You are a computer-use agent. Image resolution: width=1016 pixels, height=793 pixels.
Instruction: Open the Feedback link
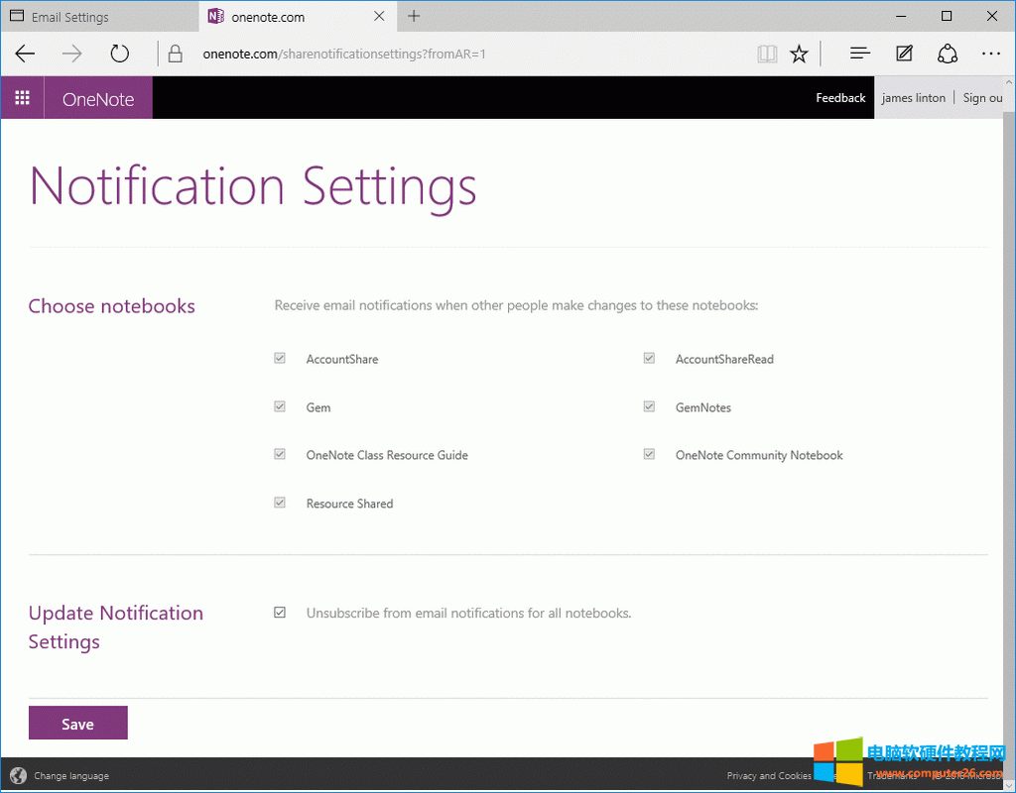pyautogui.click(x=840, y=98)
